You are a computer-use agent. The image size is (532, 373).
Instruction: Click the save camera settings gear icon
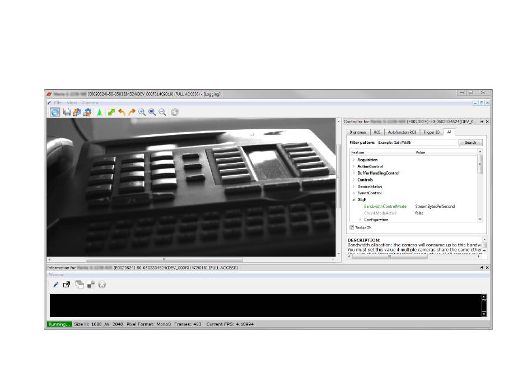click(87, 113)
